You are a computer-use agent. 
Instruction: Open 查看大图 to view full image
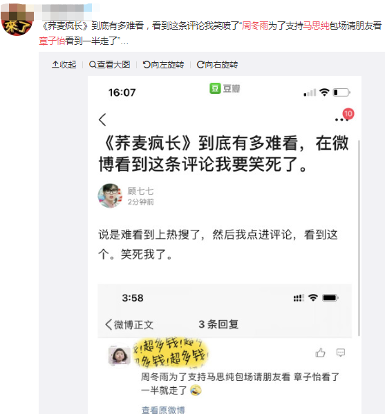(109, 64)
